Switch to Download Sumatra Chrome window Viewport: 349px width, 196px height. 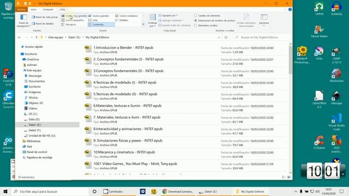pyautogui.click(x=178, y=191)
